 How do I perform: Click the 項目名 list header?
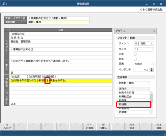click(134, 89)
